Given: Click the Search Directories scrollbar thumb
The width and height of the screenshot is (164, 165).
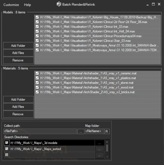Looking at the screenshot, I should pos(107,148).
